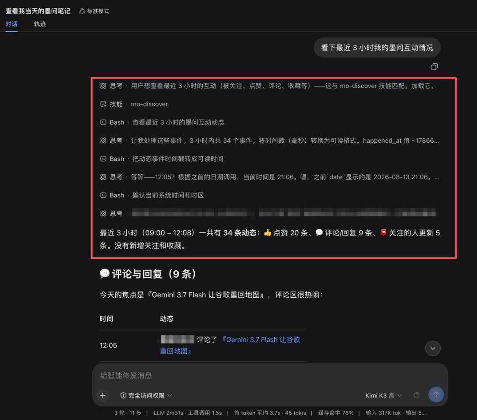The image size is (477, 420).
Task: Click the loading spinner beside the model selector
Action: [416, 395]
